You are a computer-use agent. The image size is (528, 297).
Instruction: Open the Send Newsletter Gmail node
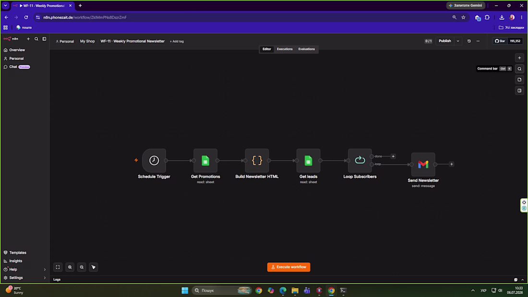(x=423, y=164)
